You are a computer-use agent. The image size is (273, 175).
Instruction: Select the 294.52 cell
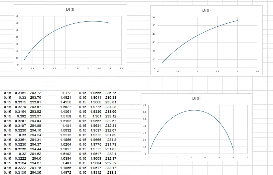(34, 154)
